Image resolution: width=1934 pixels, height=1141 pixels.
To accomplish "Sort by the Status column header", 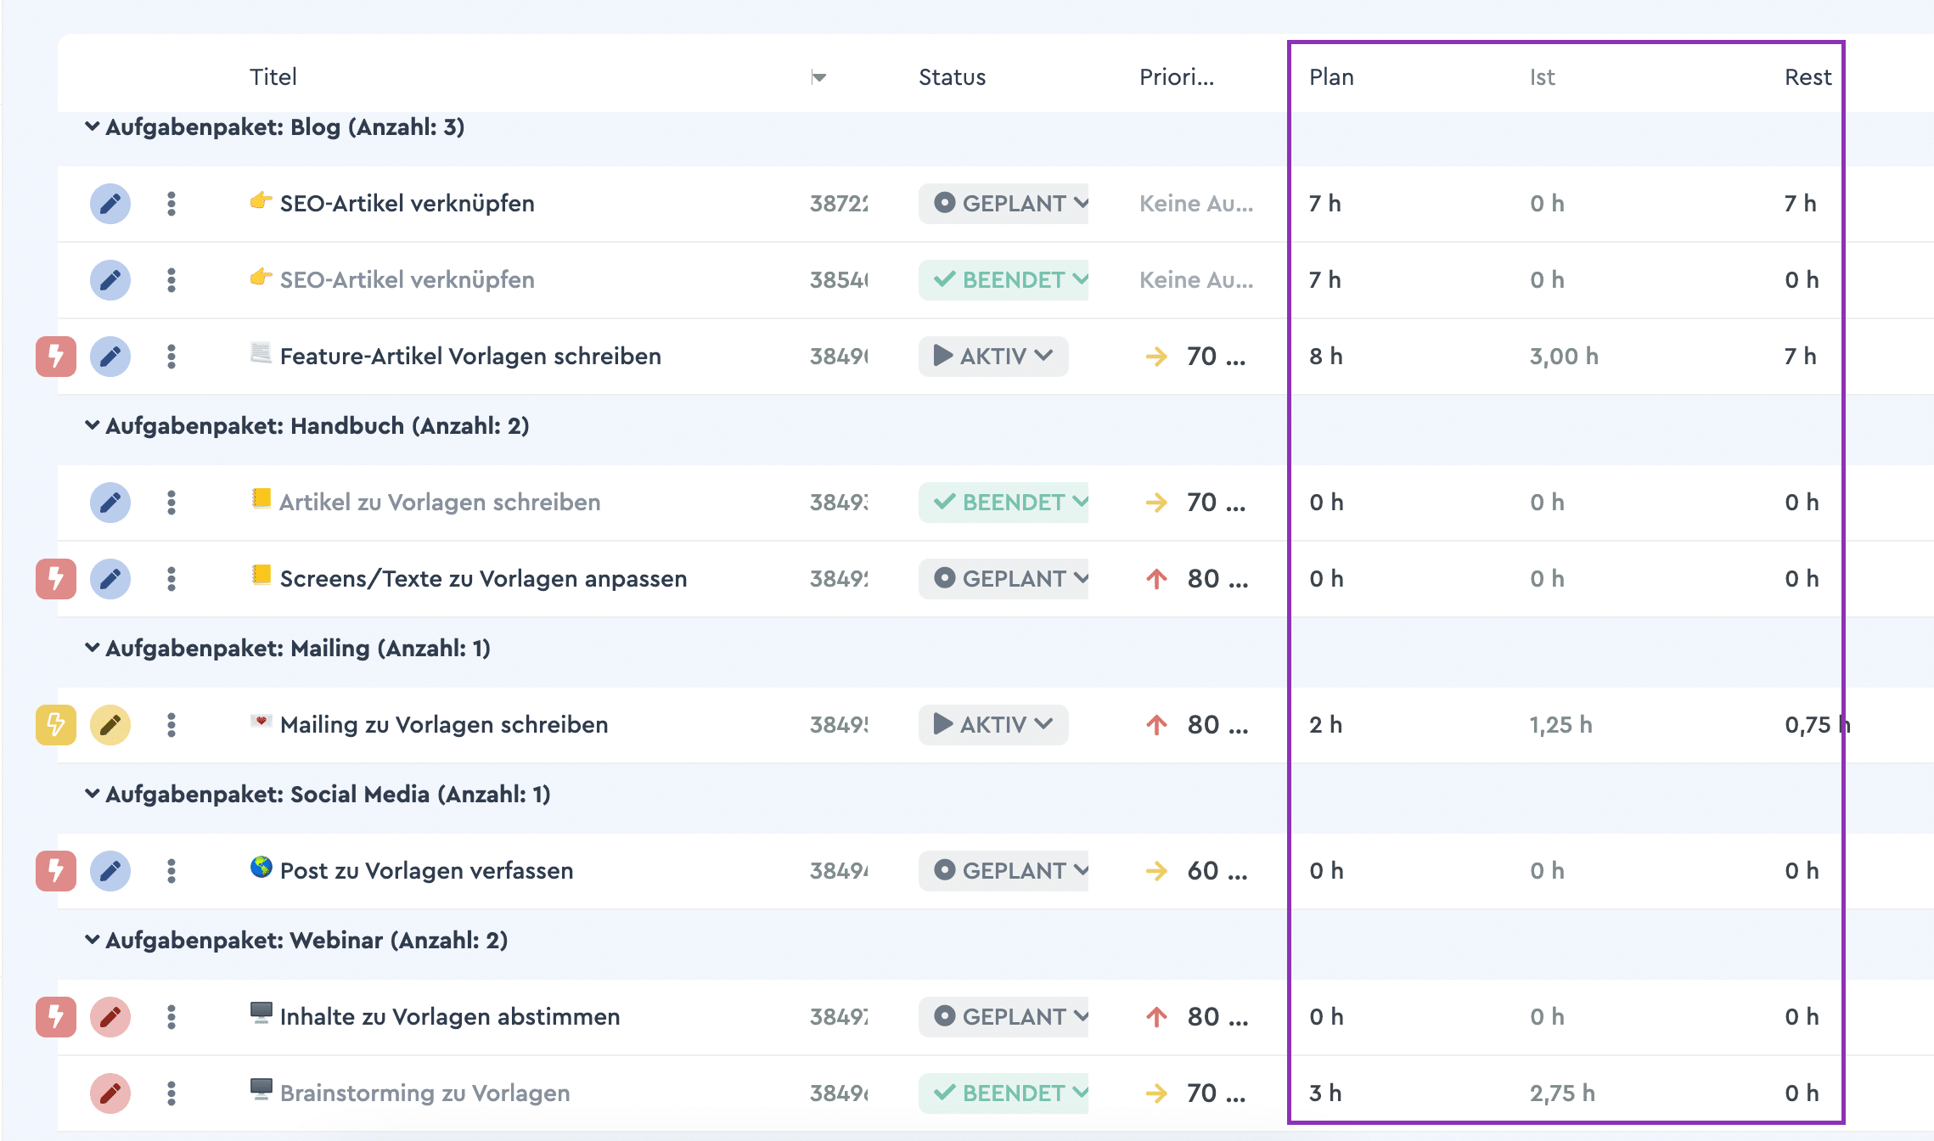I will (953, 77).
